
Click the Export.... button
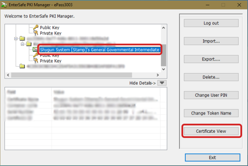tap(211, 59)
